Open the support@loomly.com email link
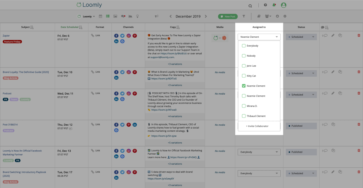363x188 pixels. coord(162,57)
